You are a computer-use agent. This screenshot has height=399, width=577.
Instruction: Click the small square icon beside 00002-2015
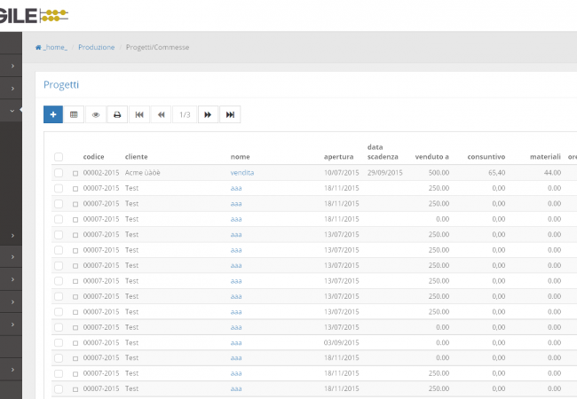click(75, 174)
